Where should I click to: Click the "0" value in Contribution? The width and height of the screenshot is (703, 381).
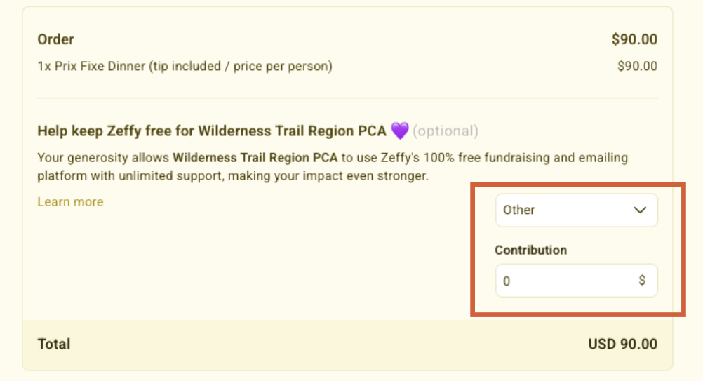click(507, 281)
